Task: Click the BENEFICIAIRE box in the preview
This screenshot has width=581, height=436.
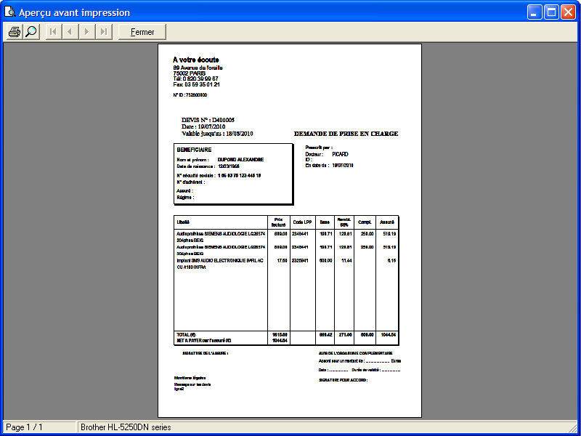Action: click(232, 174)
